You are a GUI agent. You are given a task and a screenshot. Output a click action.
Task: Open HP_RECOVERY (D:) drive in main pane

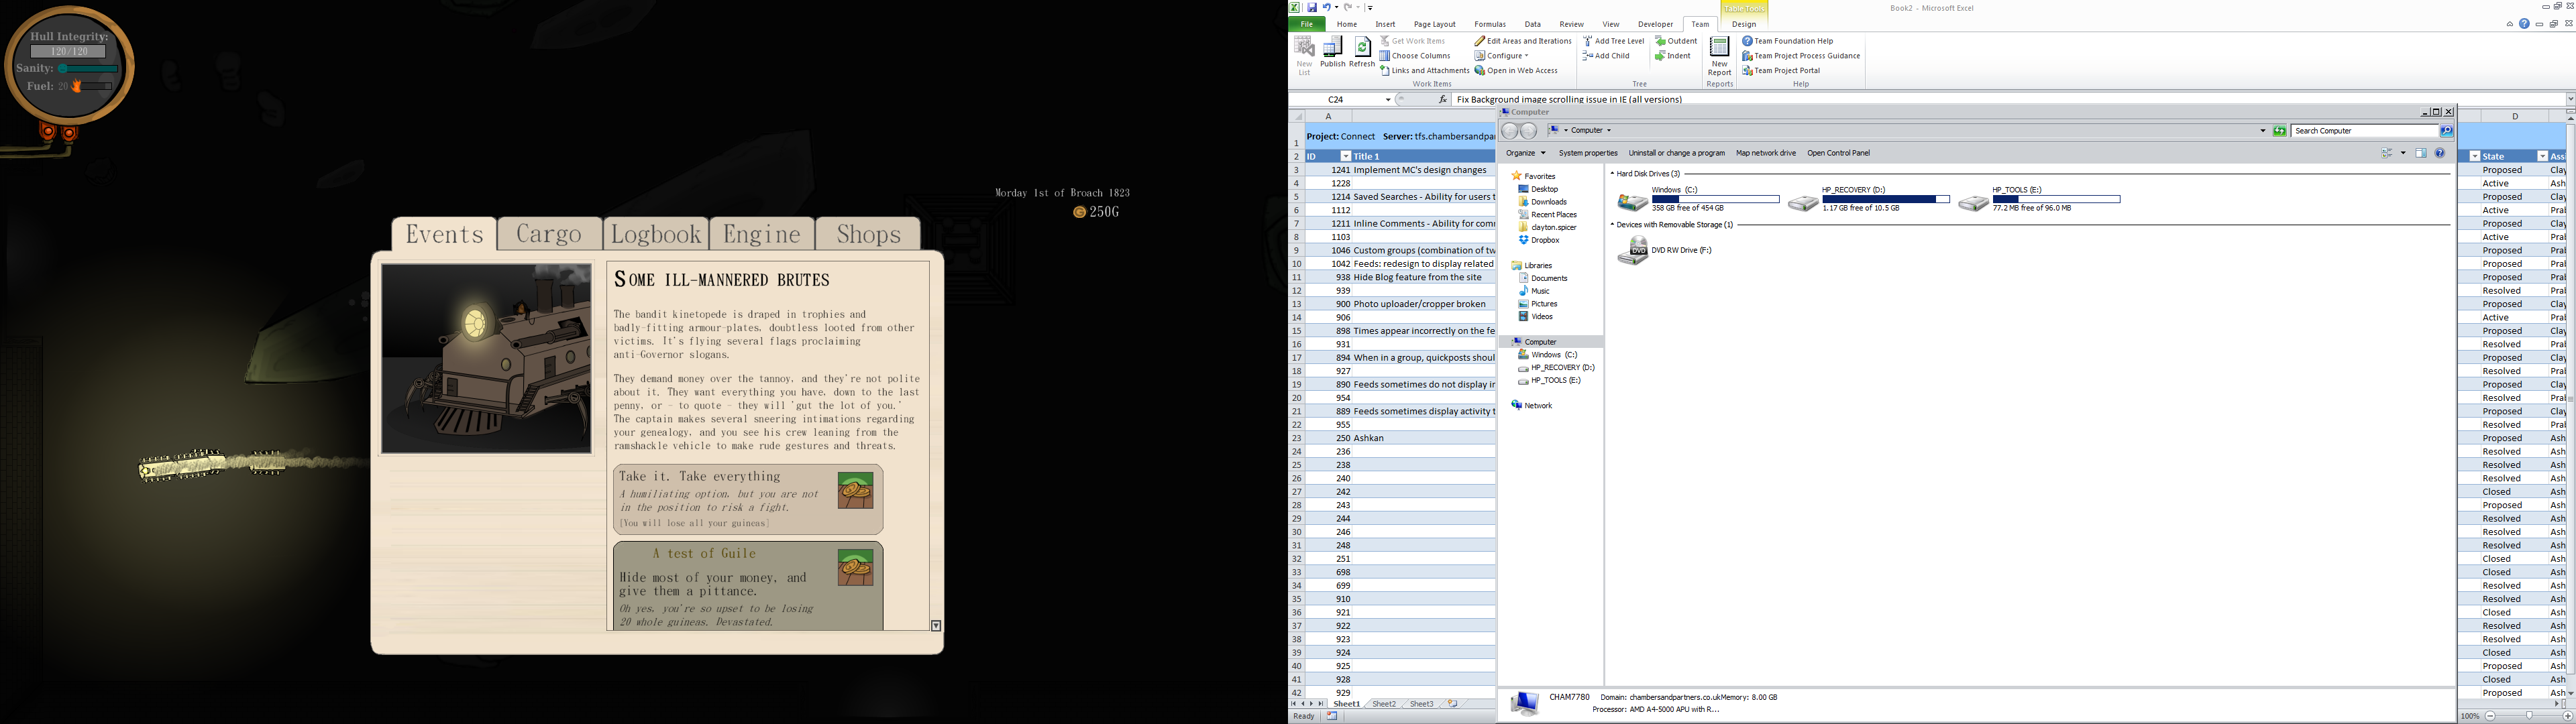pyautogui.click(x=1868, y=199)
